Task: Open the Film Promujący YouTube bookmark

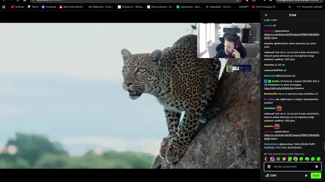Action: point(265,7)
